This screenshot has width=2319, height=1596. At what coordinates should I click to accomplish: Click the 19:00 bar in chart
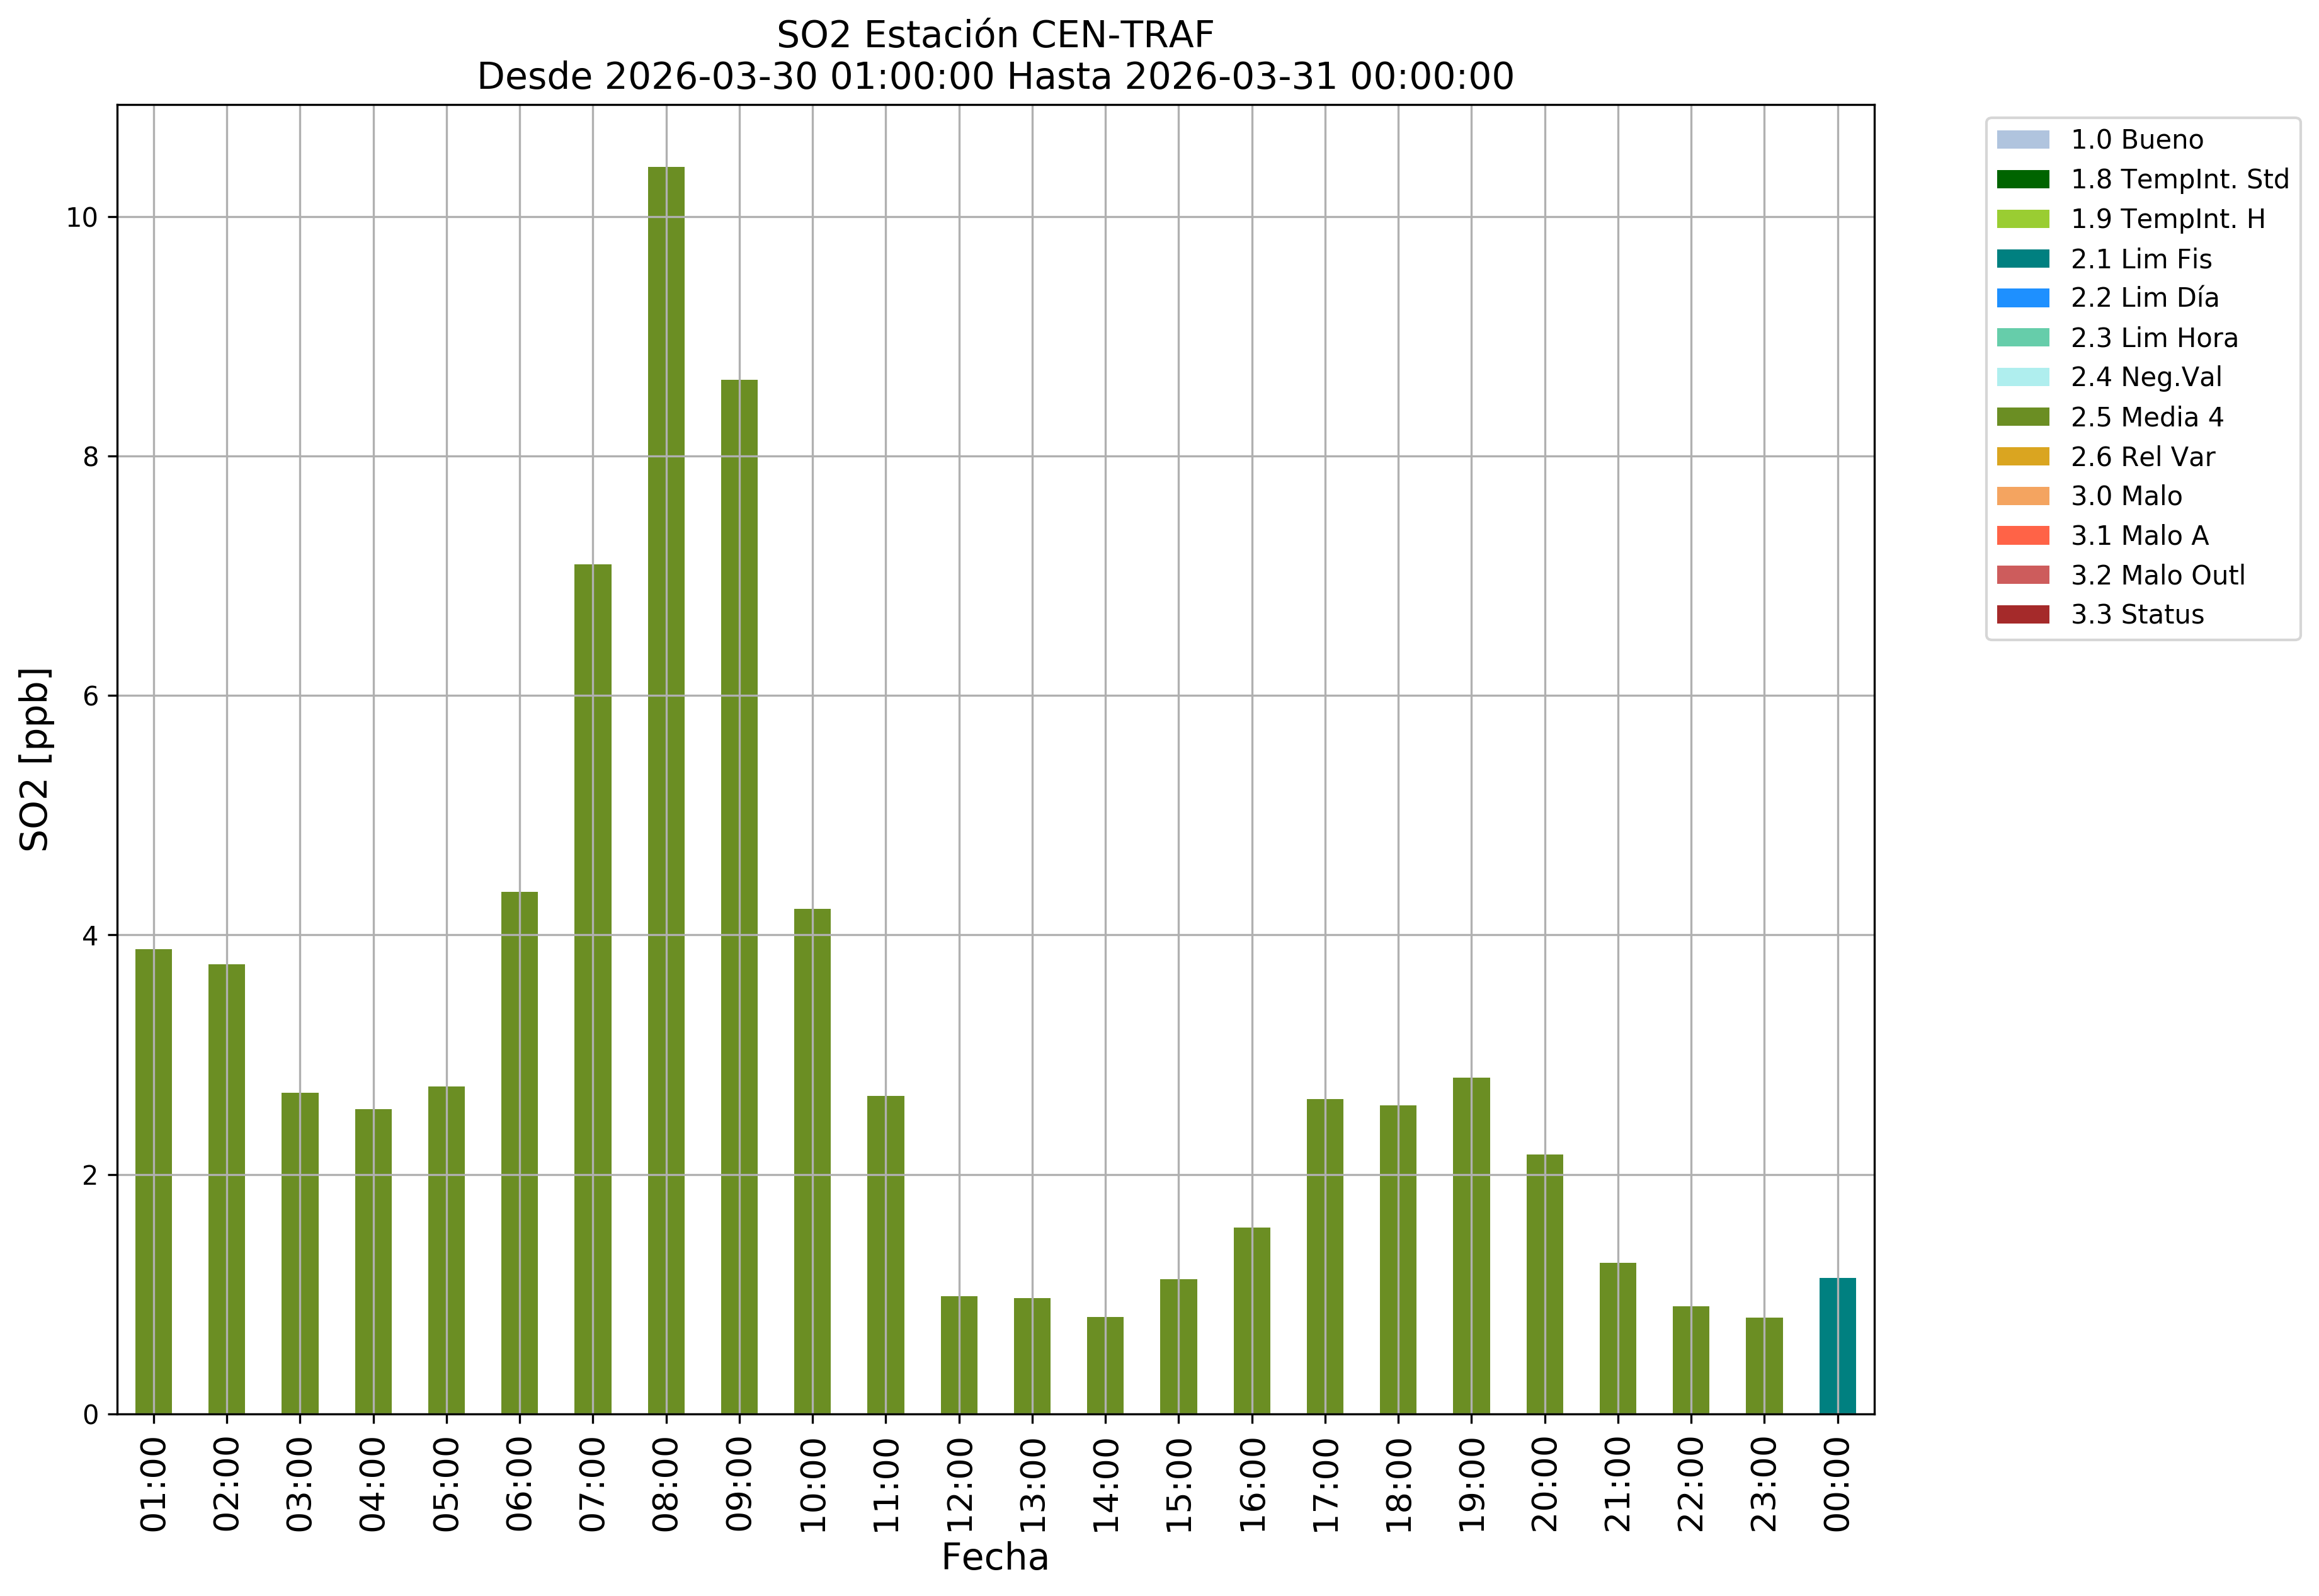(x=1471, y=1246)
